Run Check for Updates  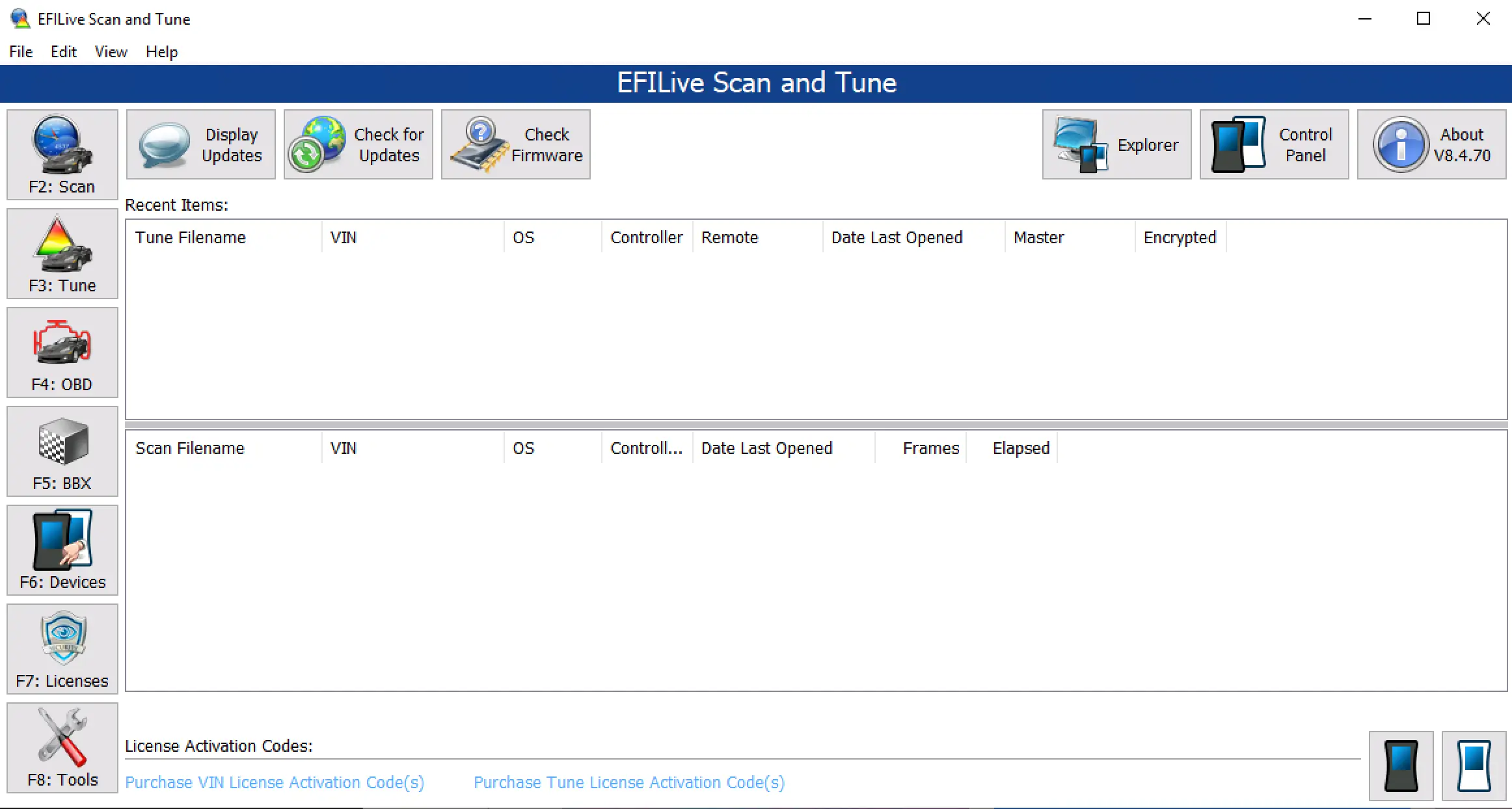pyautogui.click(x=358, y=144)
